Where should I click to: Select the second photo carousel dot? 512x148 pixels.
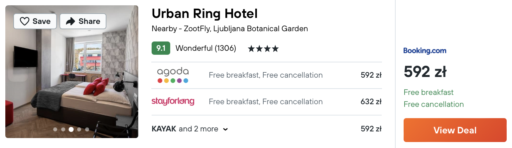tap(63, 129)
